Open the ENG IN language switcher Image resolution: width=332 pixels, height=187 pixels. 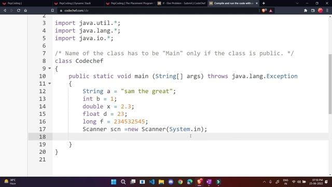pos(285,182)
